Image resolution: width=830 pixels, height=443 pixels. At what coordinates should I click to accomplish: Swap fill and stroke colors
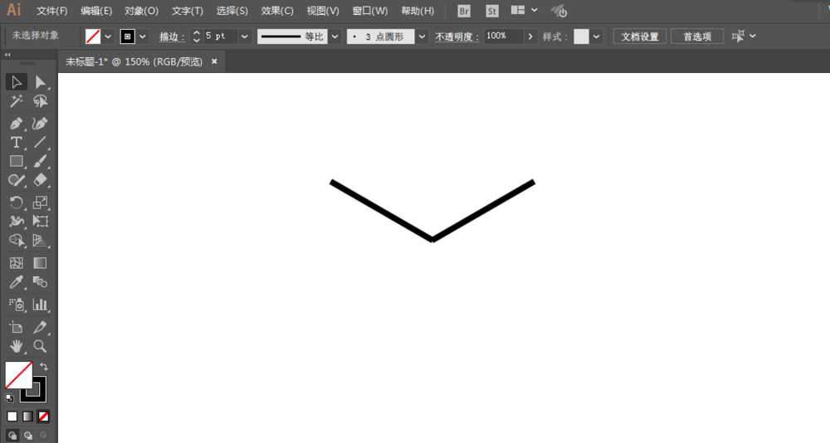point(44,366)
